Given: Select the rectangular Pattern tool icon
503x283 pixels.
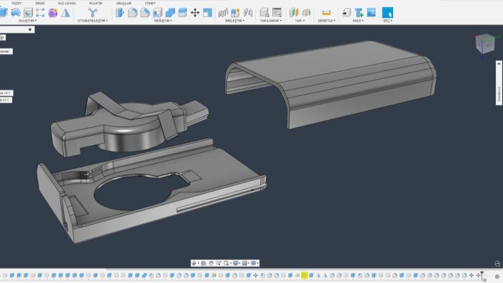Looking at the screenshot, I should (x=40, y=12).
